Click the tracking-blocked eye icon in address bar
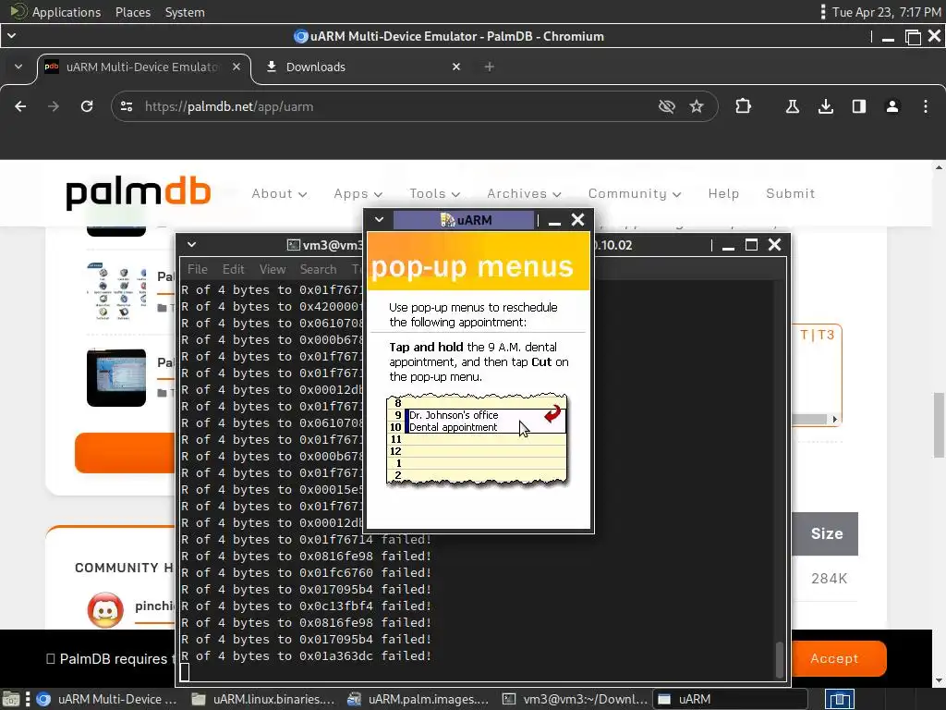 (667, 106)
